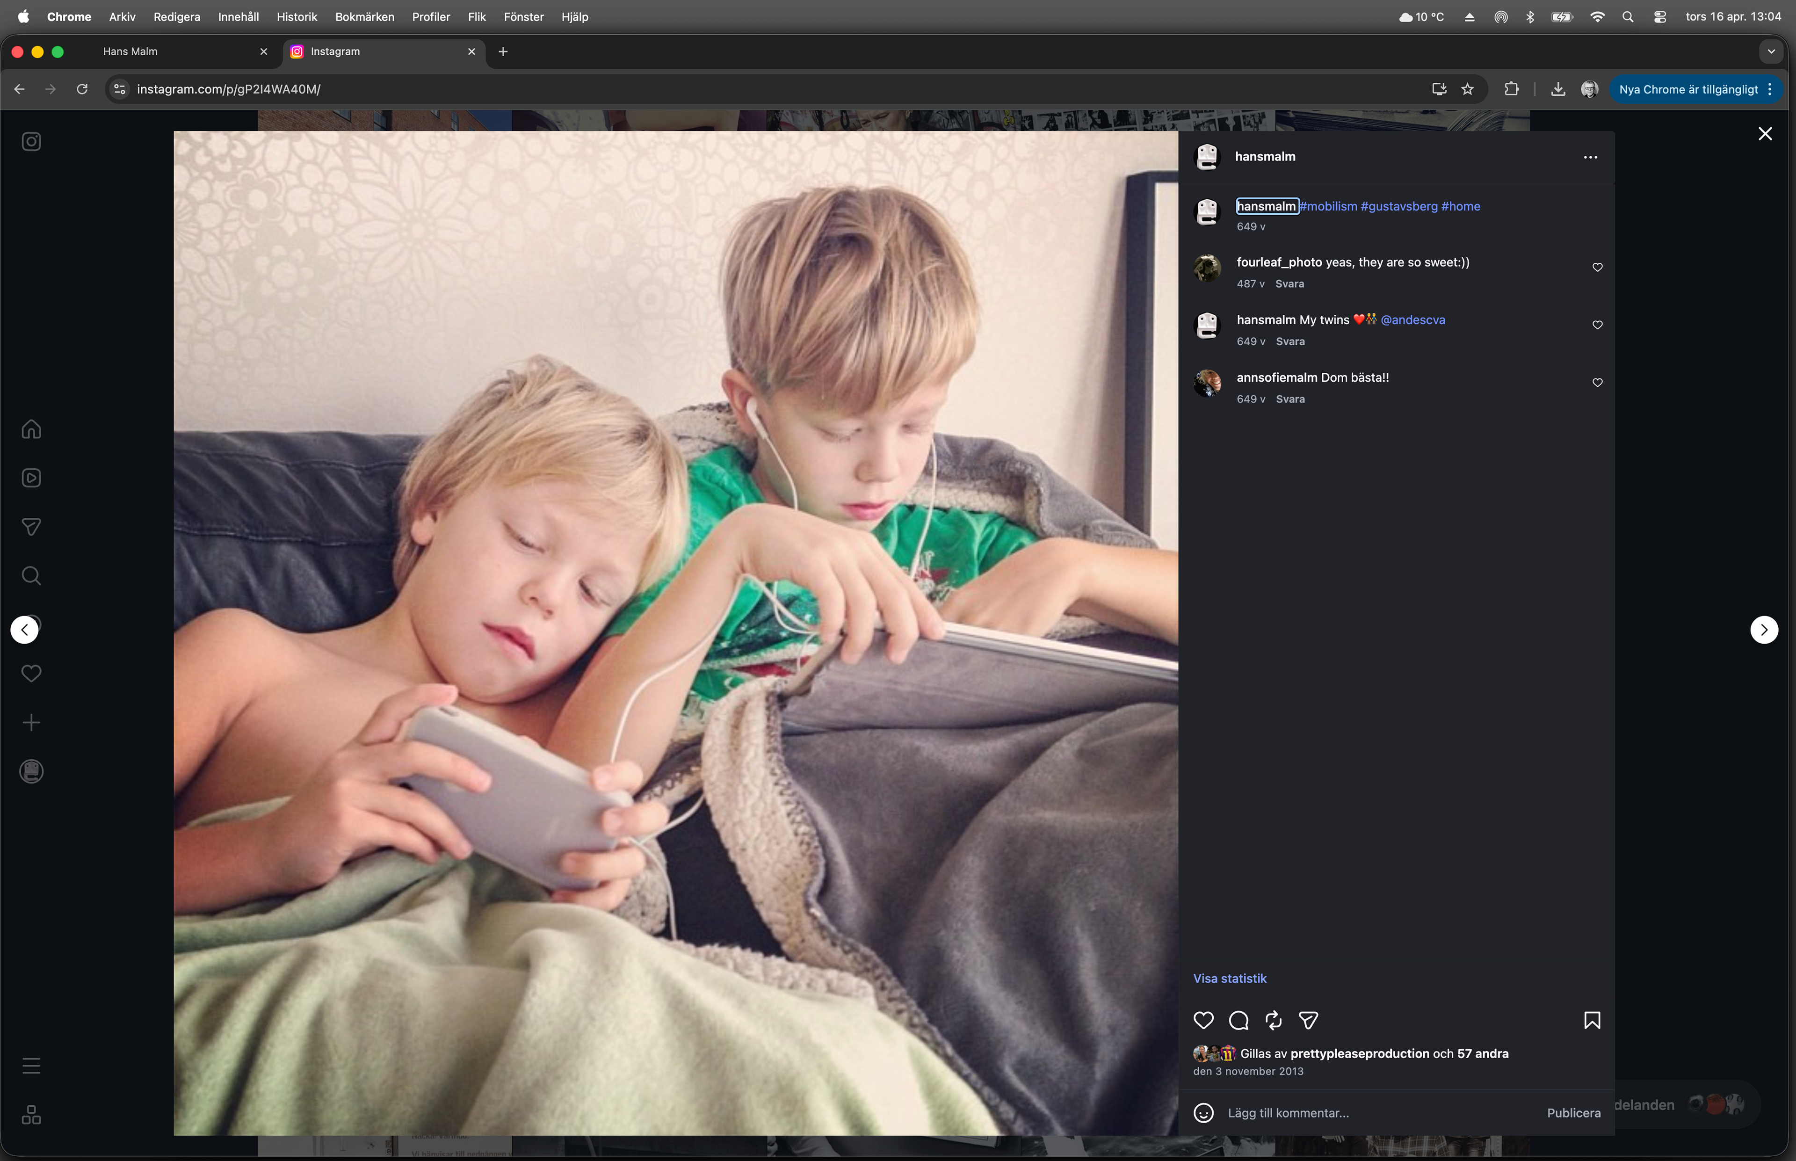The image size is (1796, 1161).
Task: Go to the previous post arrow
Action: (x=25, y=630)
